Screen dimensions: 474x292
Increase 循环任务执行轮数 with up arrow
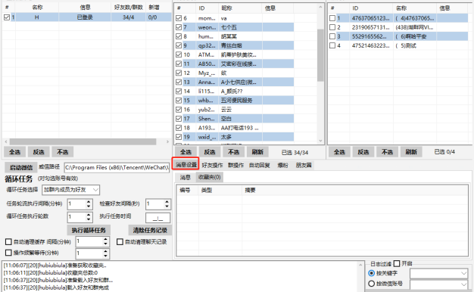tap(89, 214)
